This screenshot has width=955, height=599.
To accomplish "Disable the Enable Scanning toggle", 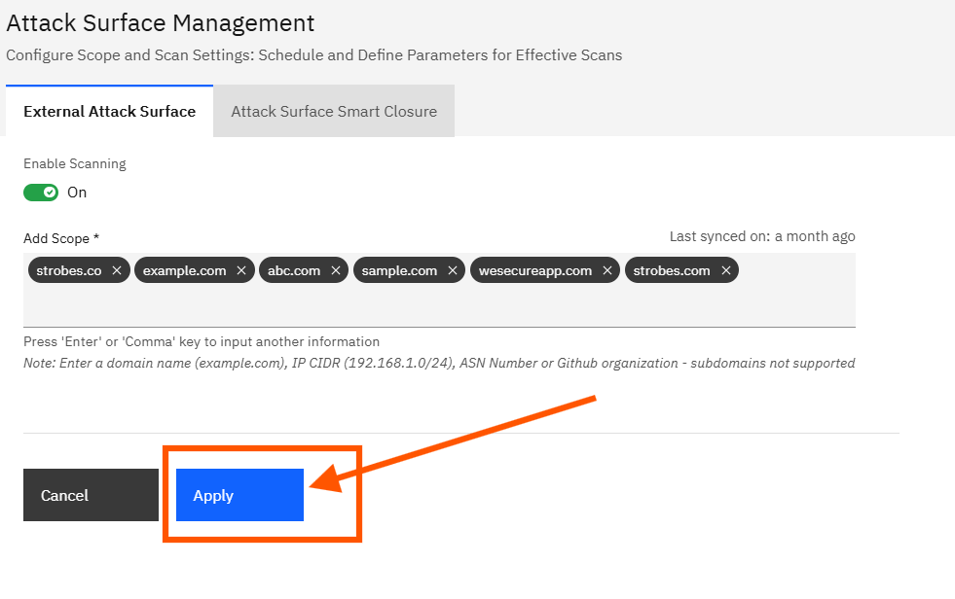I will click(x=41, y=193).
